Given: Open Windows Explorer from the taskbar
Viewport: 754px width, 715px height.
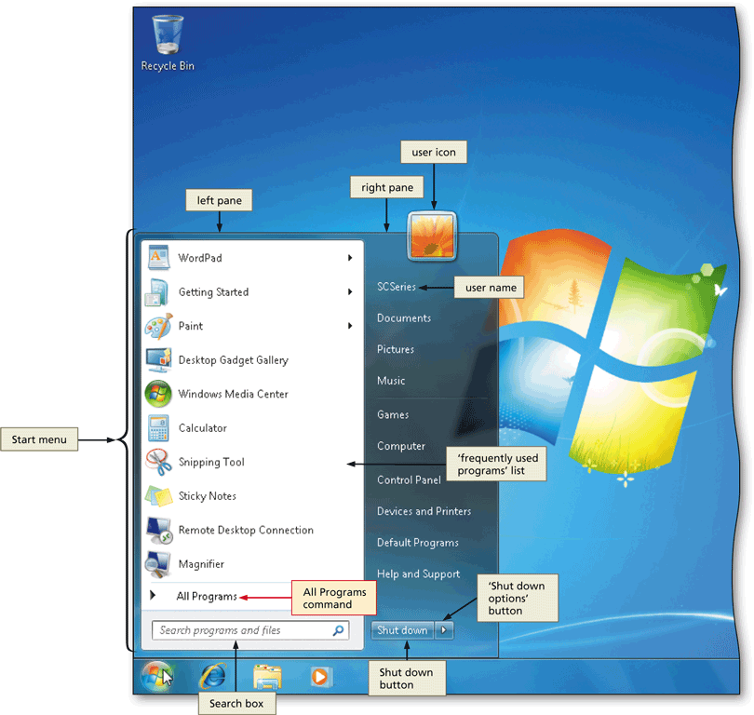Looking at the screenshot, I should click(267, 677).
